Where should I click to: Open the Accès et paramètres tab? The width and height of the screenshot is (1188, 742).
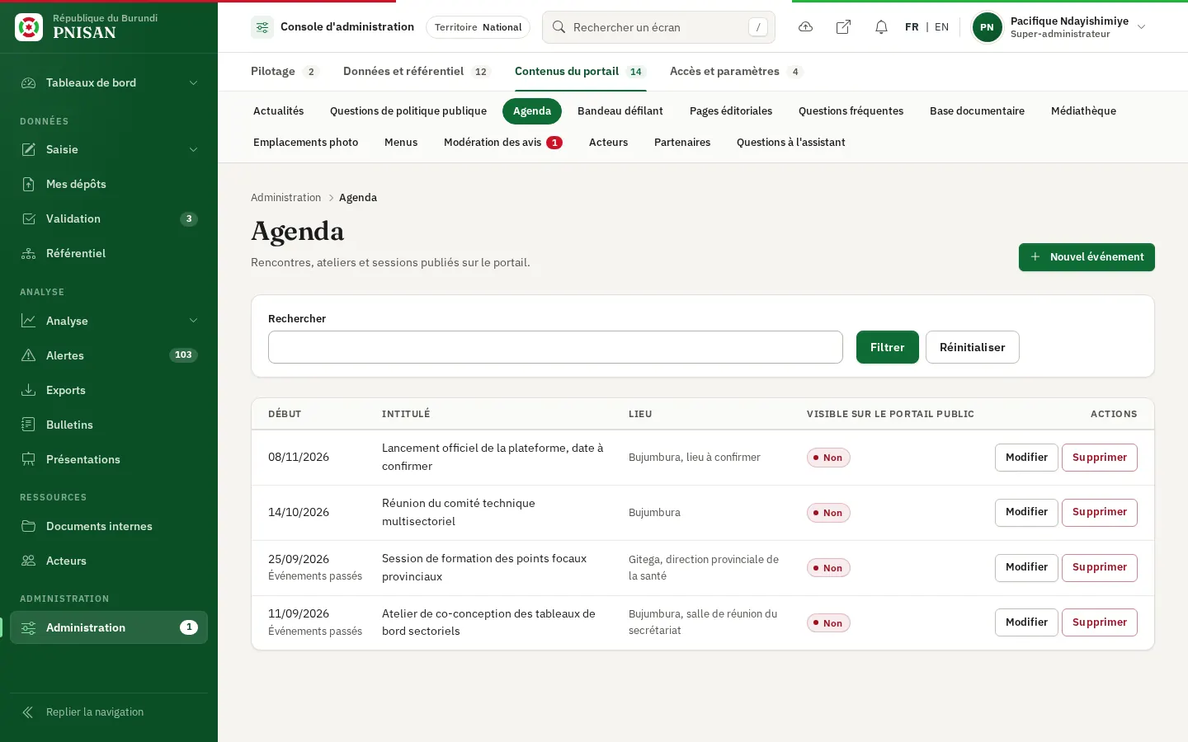coord(736,72)
